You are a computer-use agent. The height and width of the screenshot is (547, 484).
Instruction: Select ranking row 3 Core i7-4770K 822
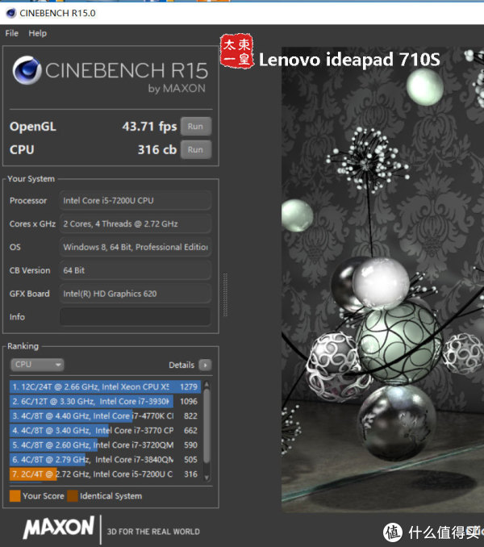[106, 415]
